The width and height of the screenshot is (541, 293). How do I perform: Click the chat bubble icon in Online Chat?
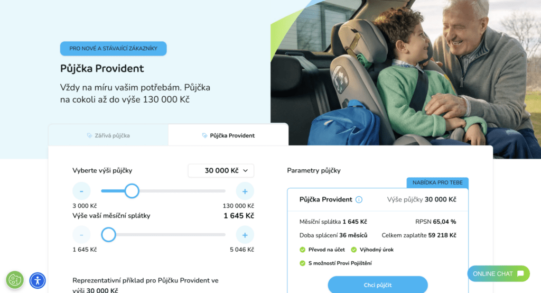tap(520, 273)
